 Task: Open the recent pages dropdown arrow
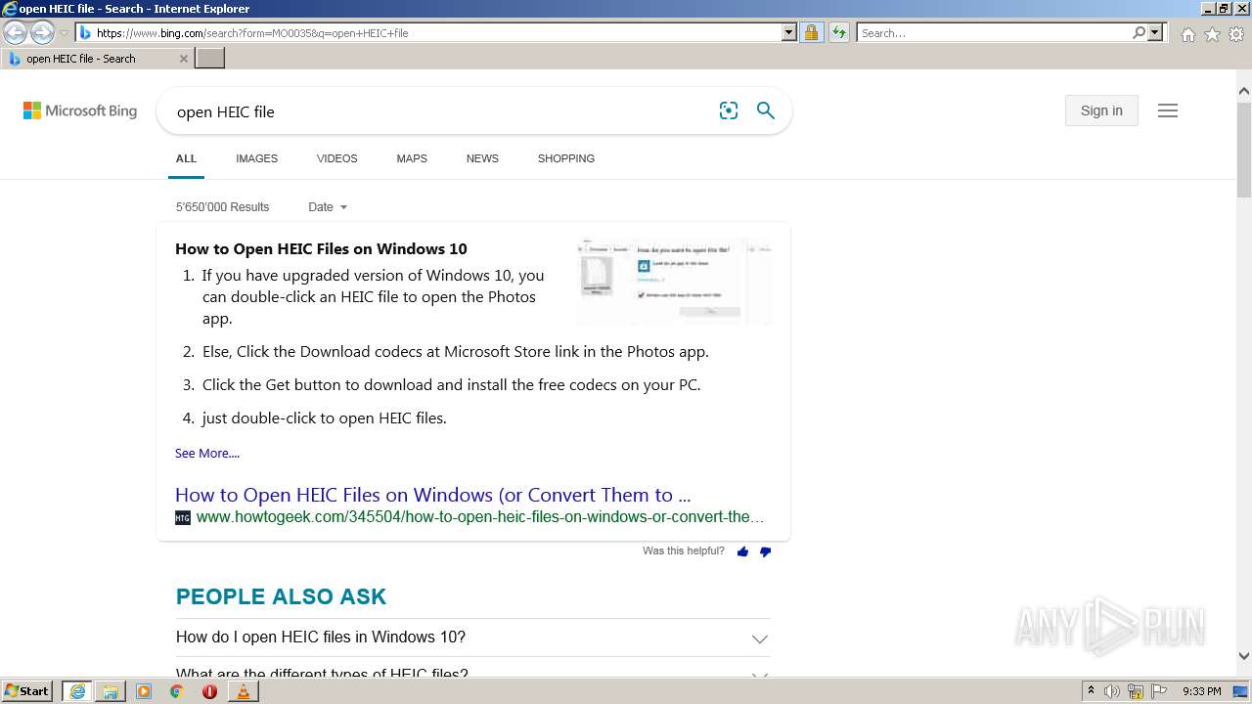coord(65,33)
